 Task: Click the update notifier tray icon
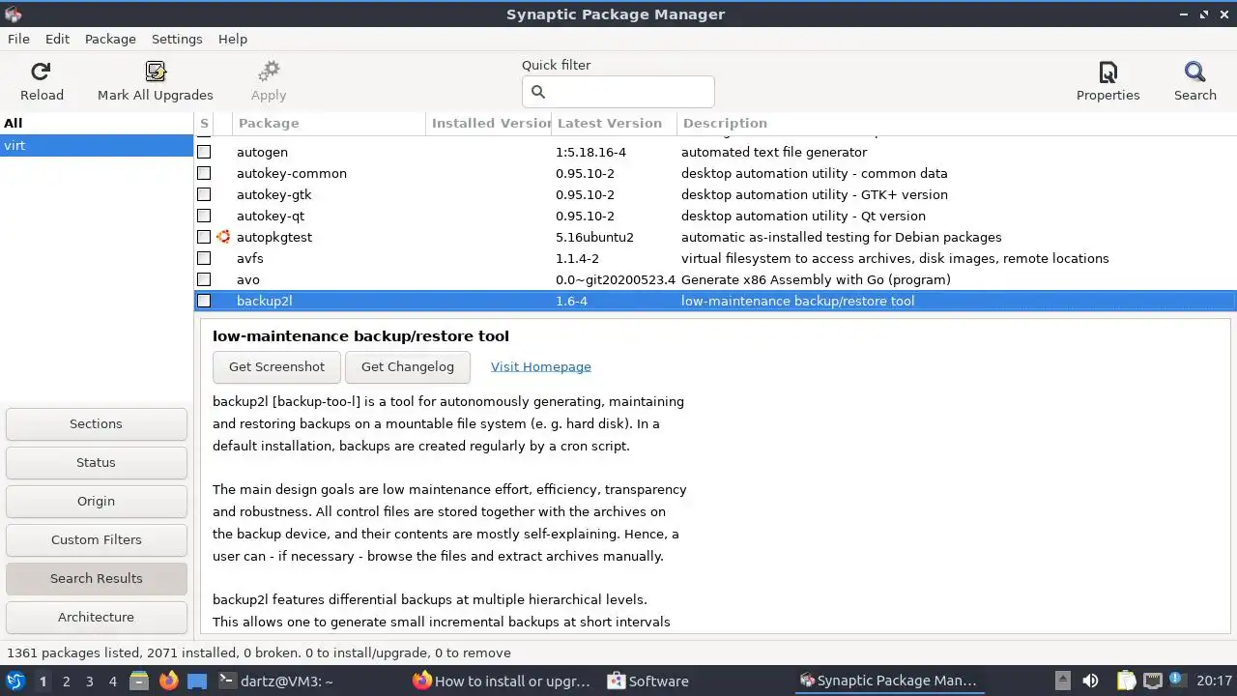click(1176, 681)
